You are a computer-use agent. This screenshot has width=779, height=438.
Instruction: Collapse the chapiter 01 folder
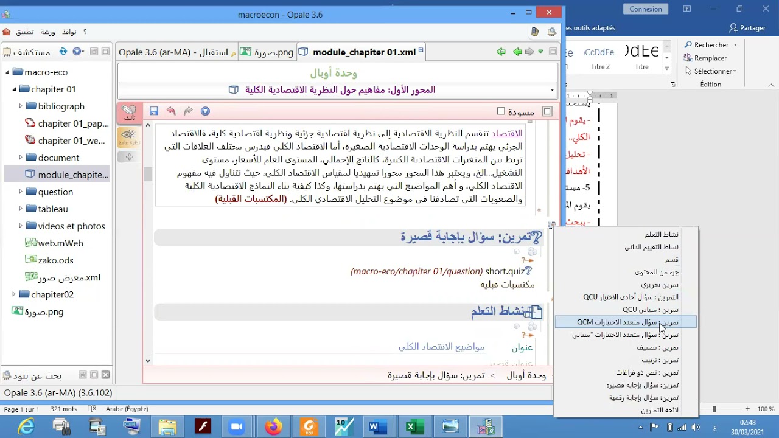coord(14,89)
